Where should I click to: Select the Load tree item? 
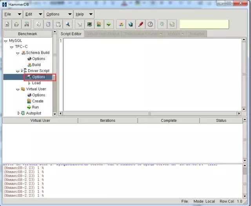34,83
